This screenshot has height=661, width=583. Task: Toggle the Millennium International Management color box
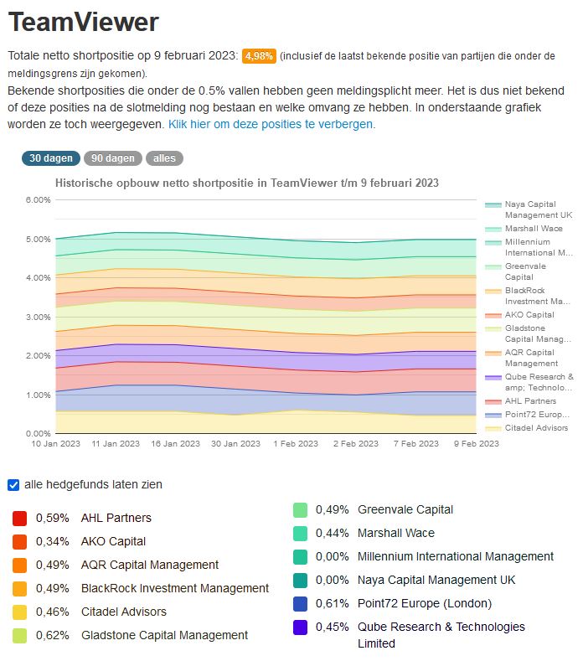coord(300,556)
